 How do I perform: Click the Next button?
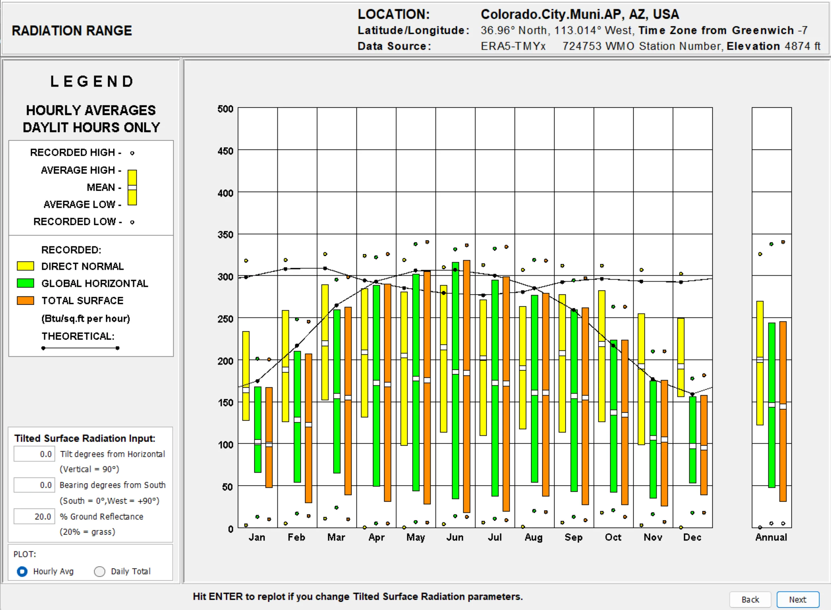(x=798, y=599)
